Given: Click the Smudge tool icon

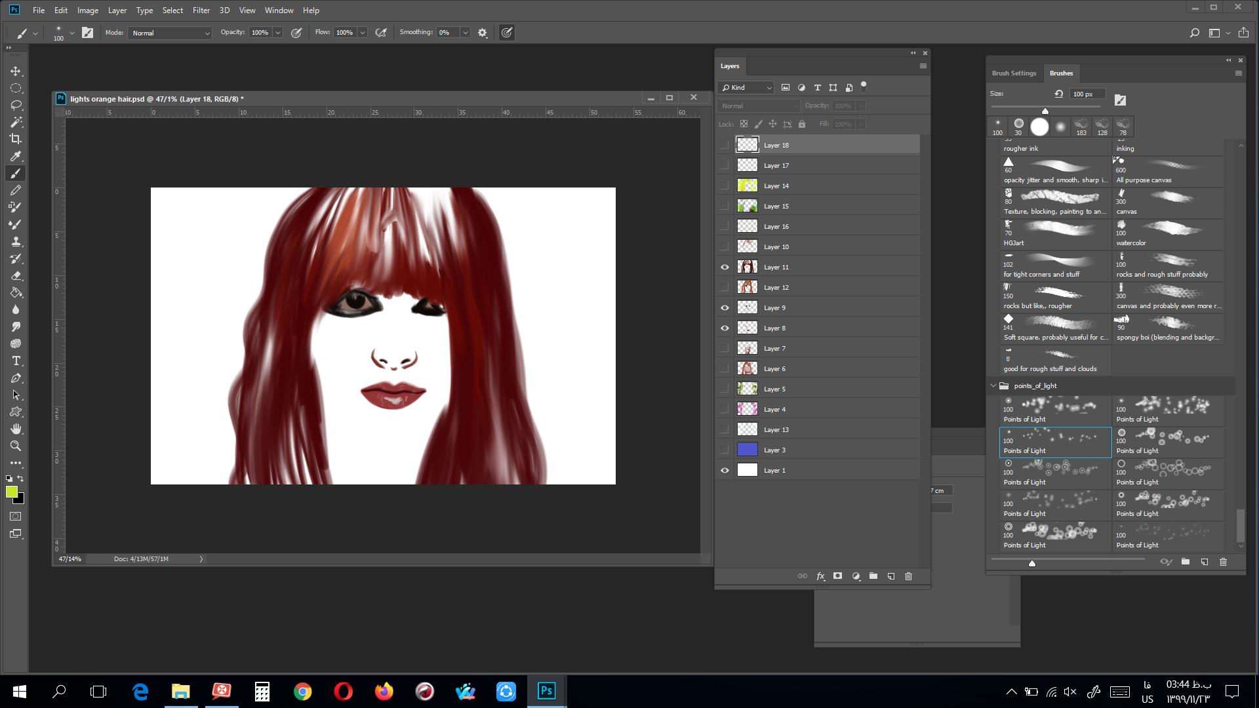Looking at the screenshot, I should point(16,326).
